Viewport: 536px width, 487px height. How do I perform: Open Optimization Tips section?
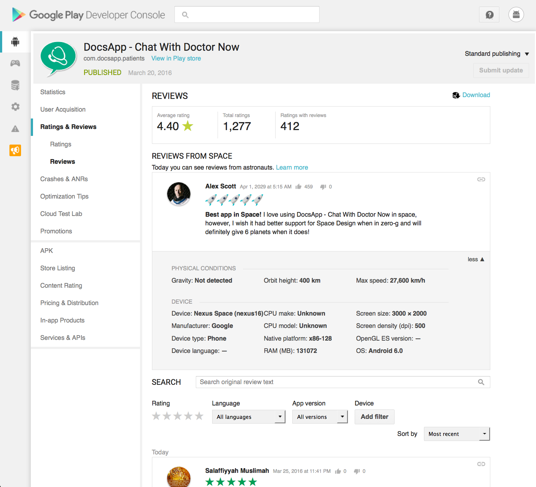64,196
